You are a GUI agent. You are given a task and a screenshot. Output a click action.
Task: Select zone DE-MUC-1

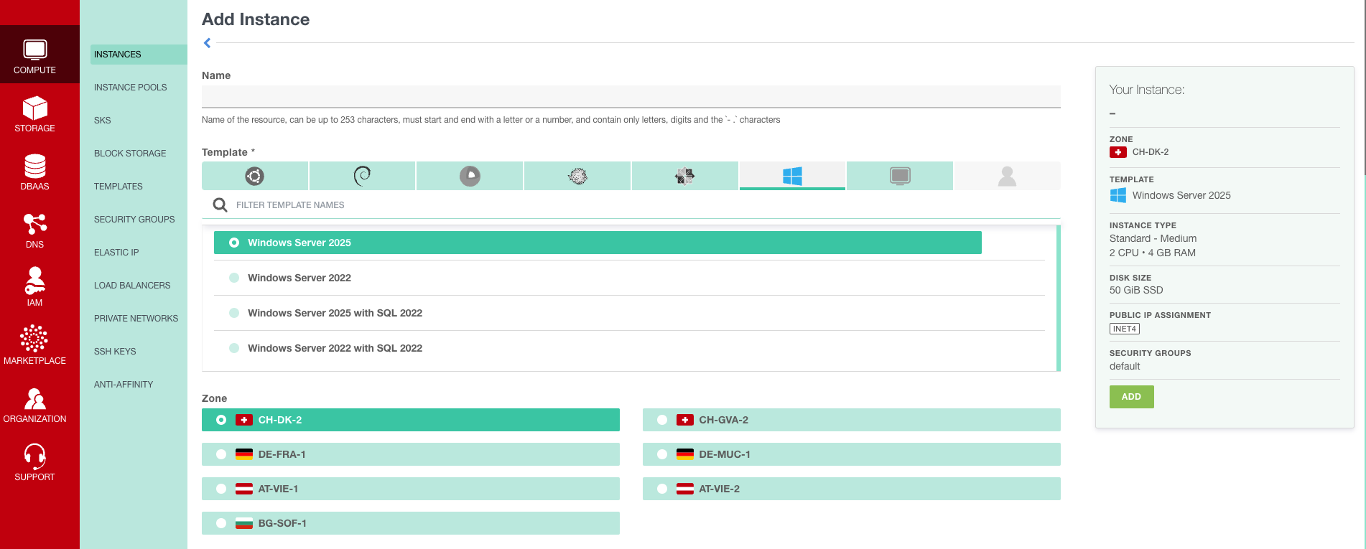(x=852, y=454)
